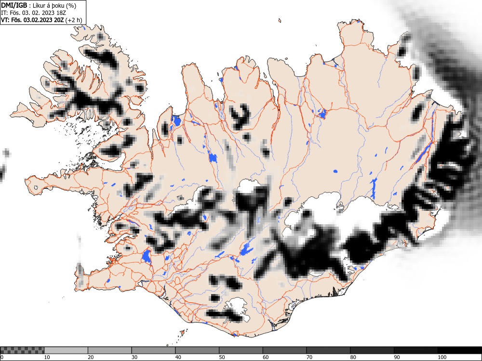Click the legend label '40'

[x=178, y=357]
